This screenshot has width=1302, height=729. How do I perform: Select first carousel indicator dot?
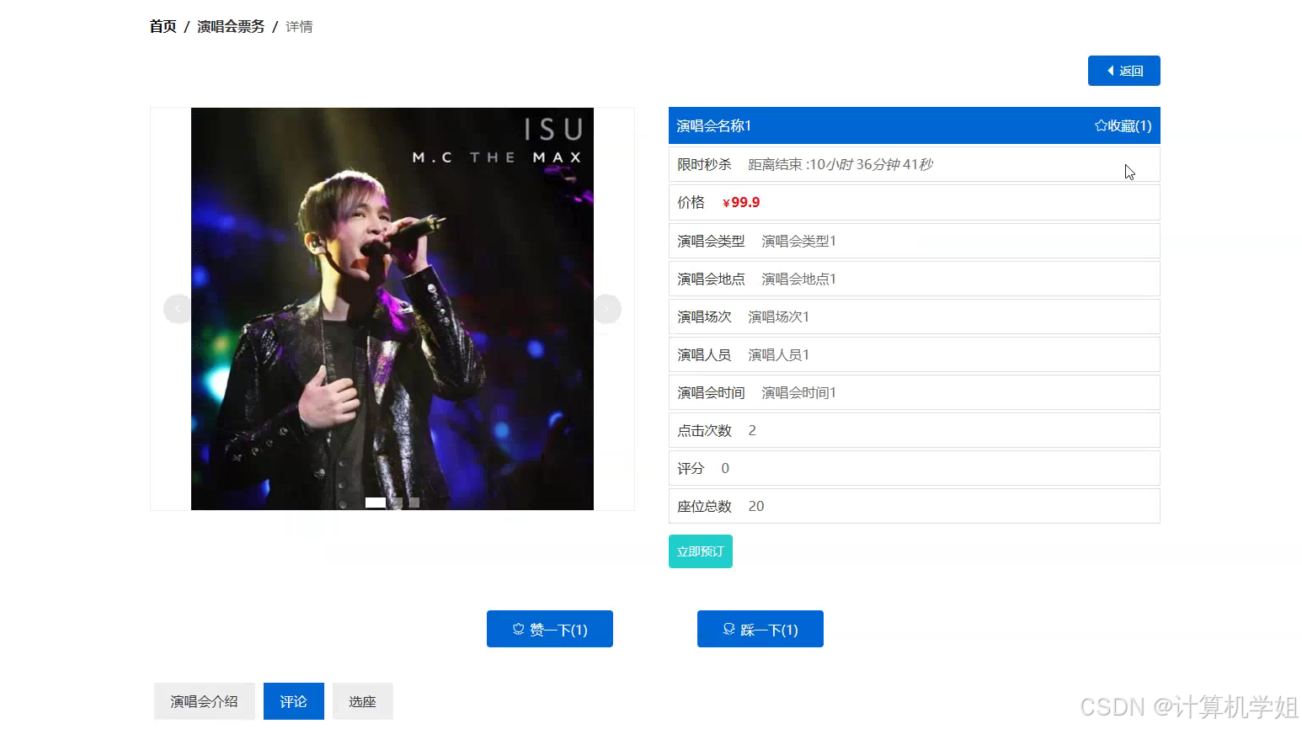[x=376, y=503]
